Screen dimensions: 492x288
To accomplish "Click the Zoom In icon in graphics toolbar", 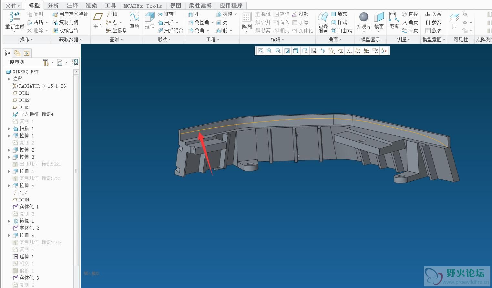I will coord(269,51).
